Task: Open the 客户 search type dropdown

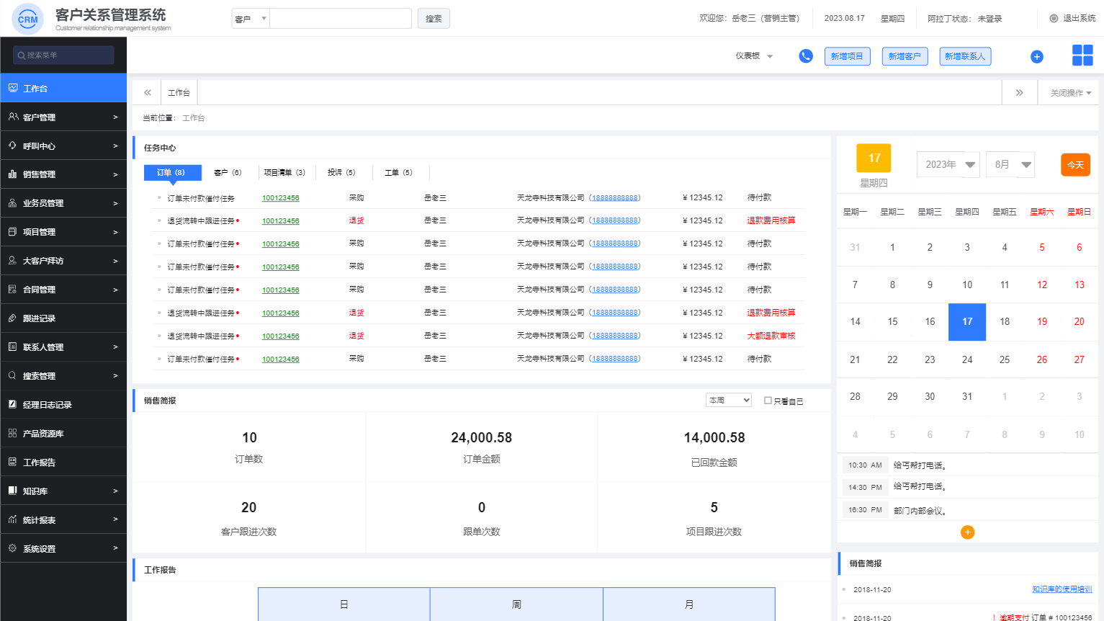Action: [x=251, y=19]
